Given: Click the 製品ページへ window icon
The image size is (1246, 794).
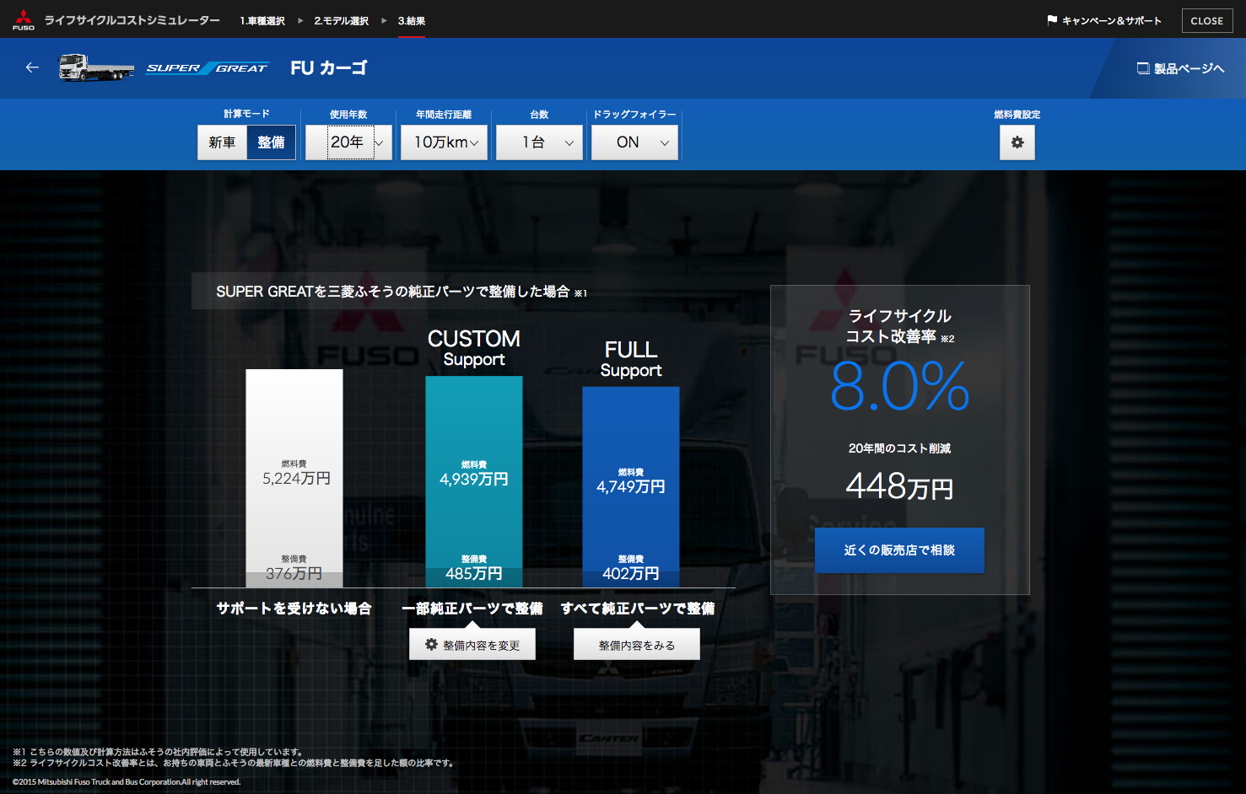Looking at the screenshot, I should (1143, 68).
